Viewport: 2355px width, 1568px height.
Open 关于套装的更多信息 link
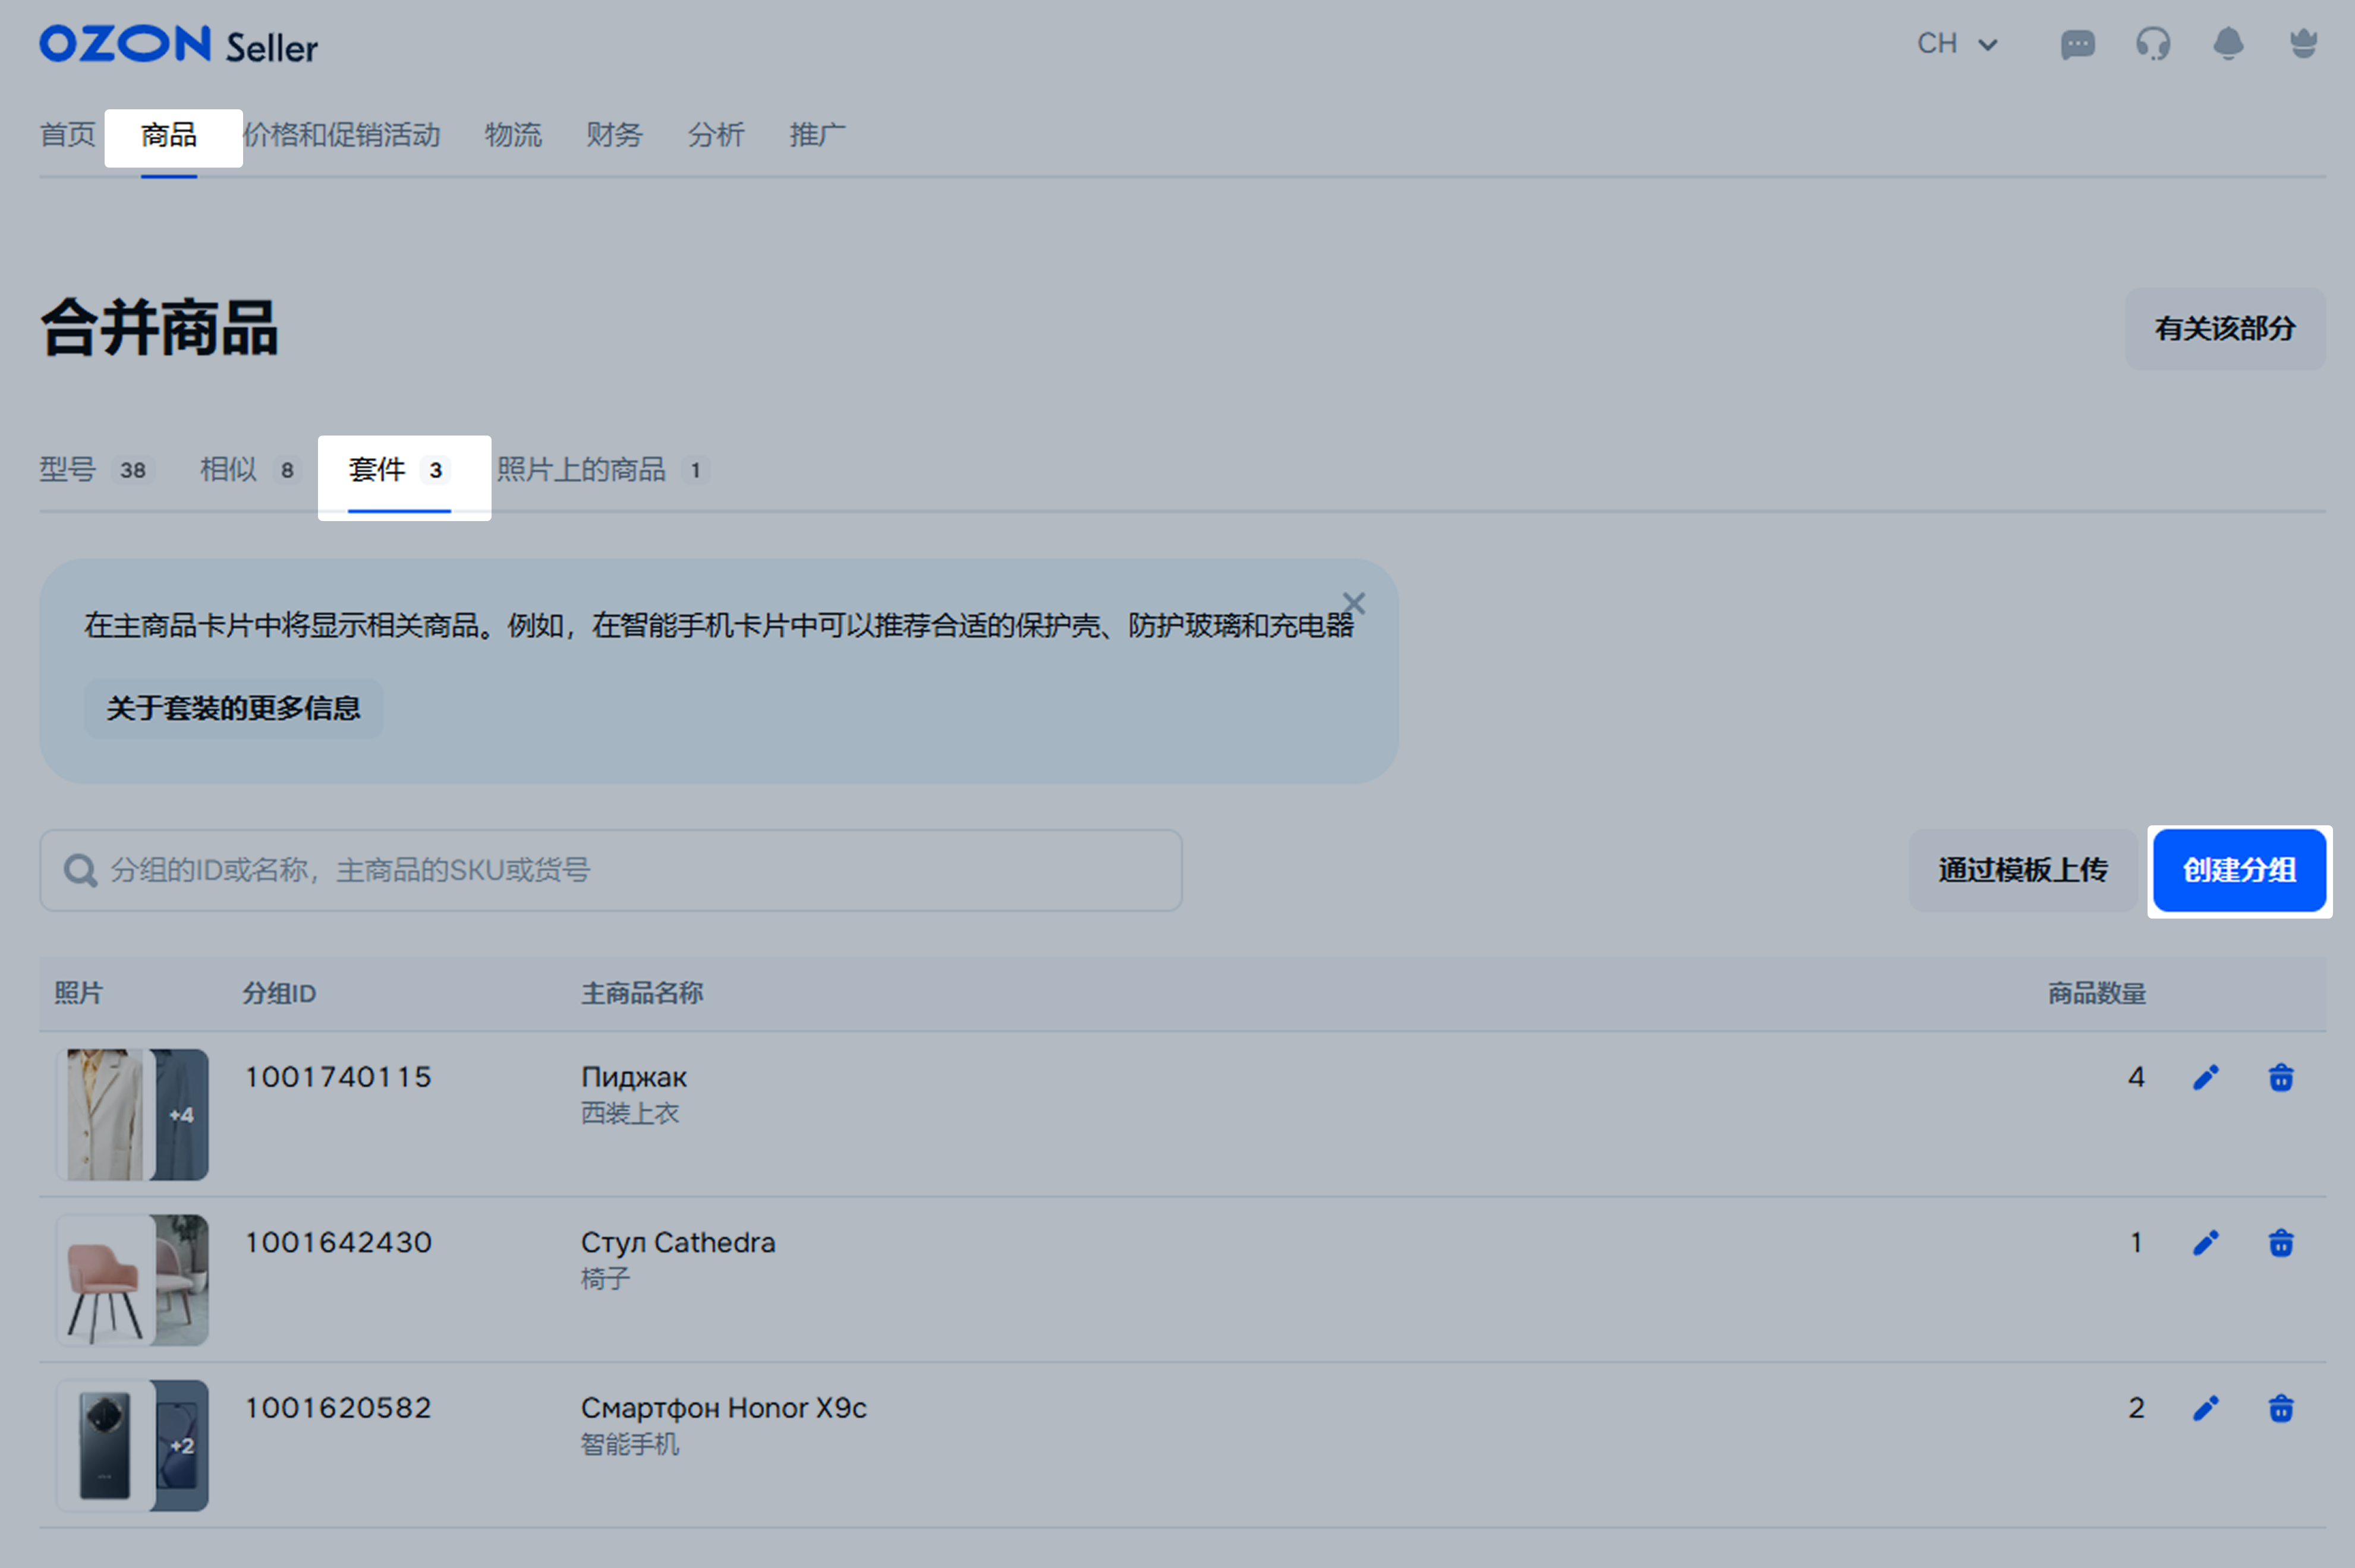(233, 708)
